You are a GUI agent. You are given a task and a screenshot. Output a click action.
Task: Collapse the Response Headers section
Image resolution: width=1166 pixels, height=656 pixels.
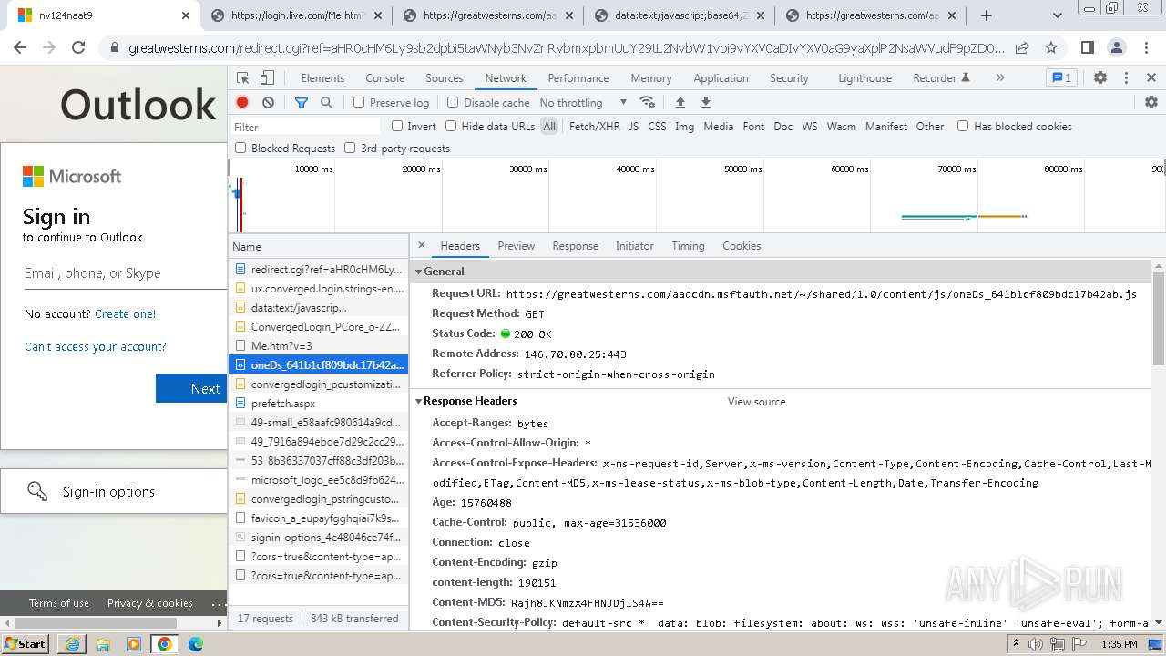(x=419, y=401)
